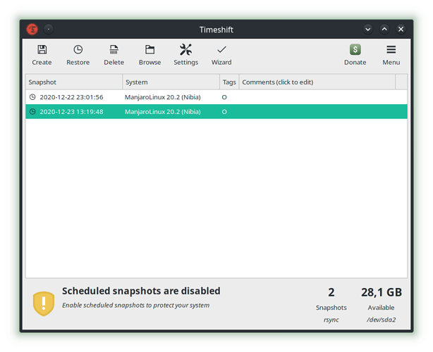This screenshot has width=433, height=352.
Task: Edit comment field of 2020-12-23 snapshot
Action: pyautogui.click(x=317, y=112)
